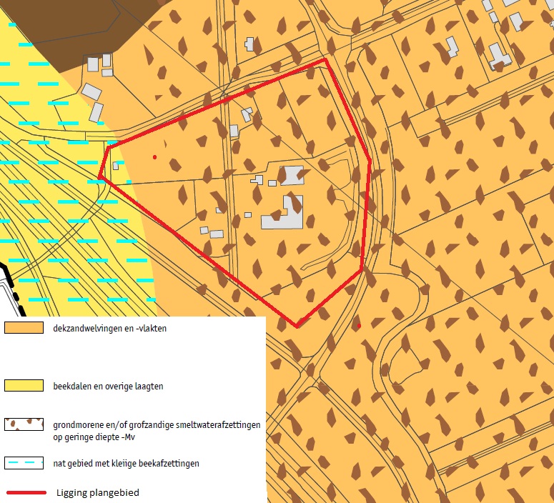Click the cyan dashed nat gebied swatch
The image size is (554, 503).
pos(24,463)
